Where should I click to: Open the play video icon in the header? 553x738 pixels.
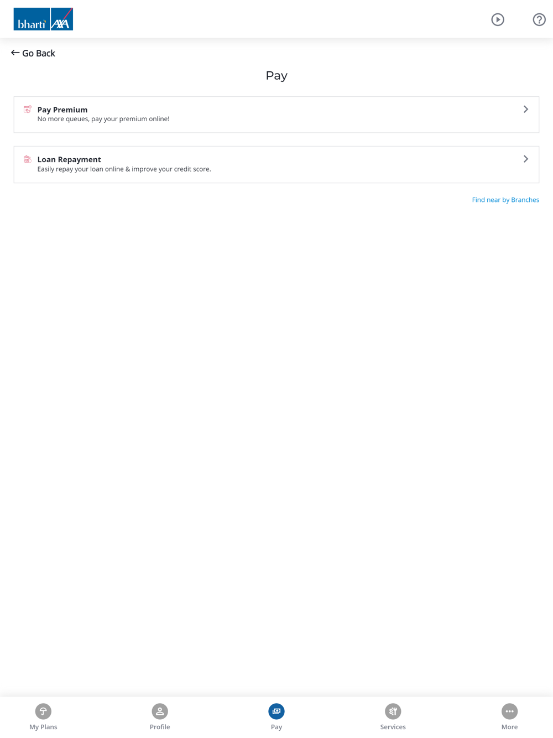[x=498, y=20]
